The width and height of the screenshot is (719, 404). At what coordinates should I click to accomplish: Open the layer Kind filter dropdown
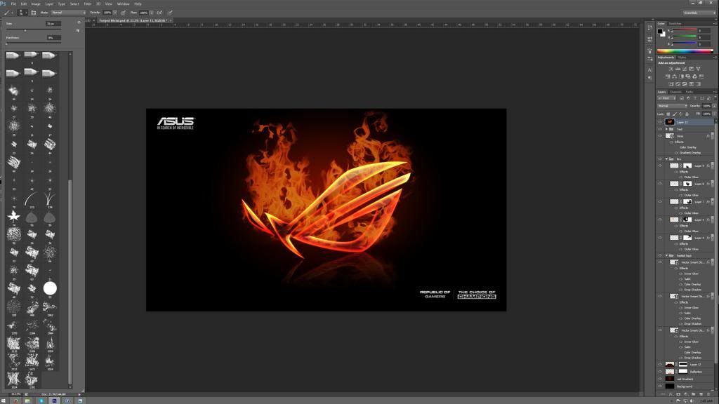(666, 98)
